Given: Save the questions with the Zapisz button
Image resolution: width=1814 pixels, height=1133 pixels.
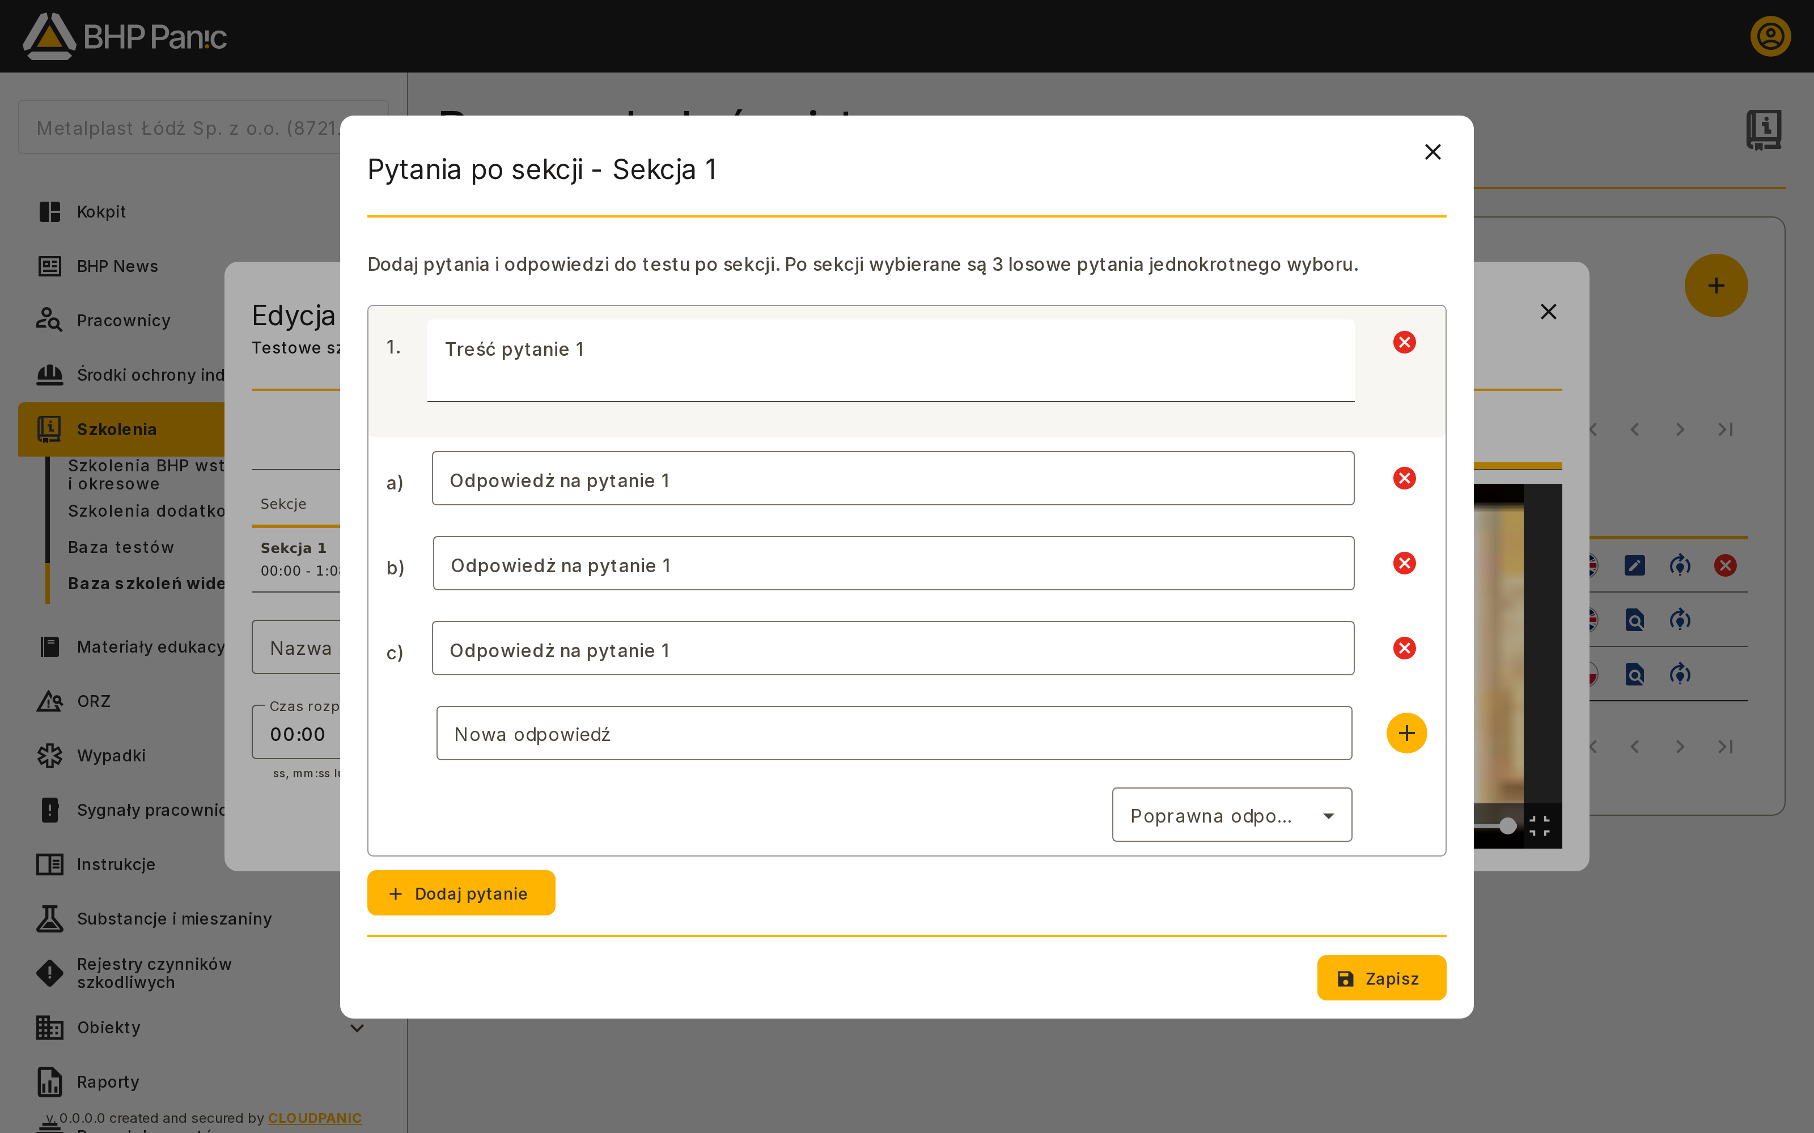Looking at the screenshot, I should (1381, 978).
